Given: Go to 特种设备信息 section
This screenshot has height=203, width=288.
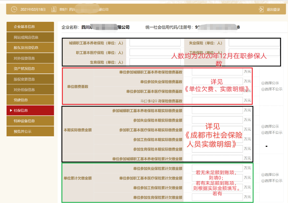Looking at the screenshot, I should click(30, 121).
